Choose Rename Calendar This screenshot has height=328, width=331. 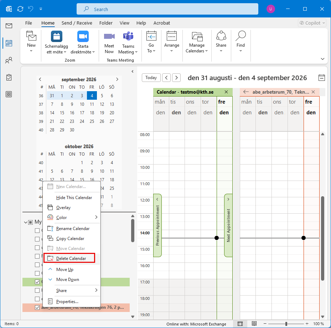(x=72, y=228)
